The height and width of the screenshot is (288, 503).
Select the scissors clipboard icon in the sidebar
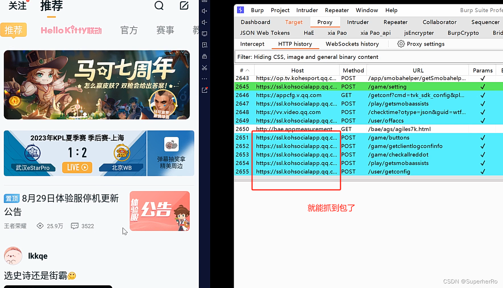tap(204, 68)
